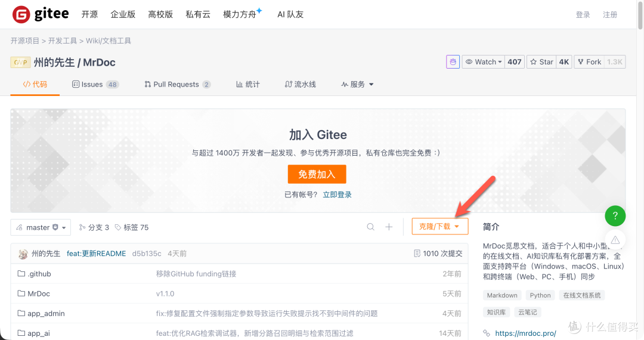
Task: Click the d5b135c commit hash
Action: pyautogui.click(x=147, y=254)
